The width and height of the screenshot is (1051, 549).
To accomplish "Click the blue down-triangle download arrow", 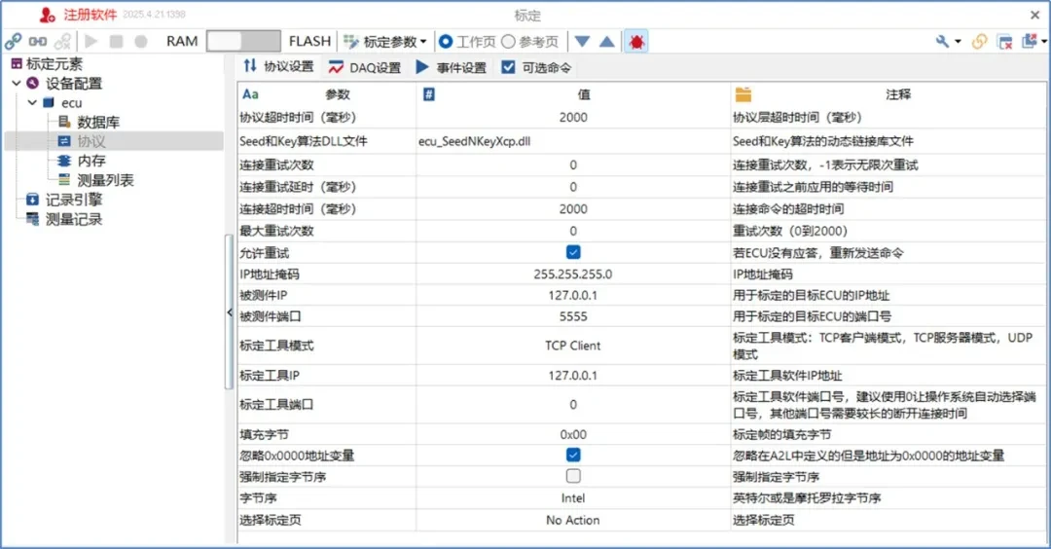I will click(x=582, y=41).
